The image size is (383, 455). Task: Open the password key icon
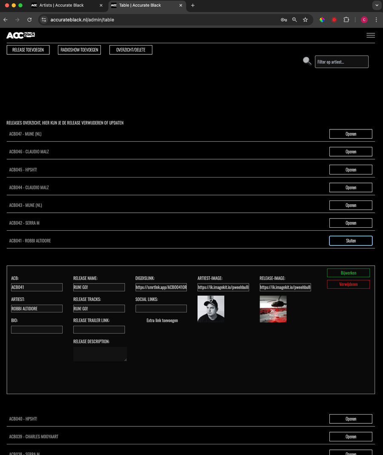(x=284, y=20)
